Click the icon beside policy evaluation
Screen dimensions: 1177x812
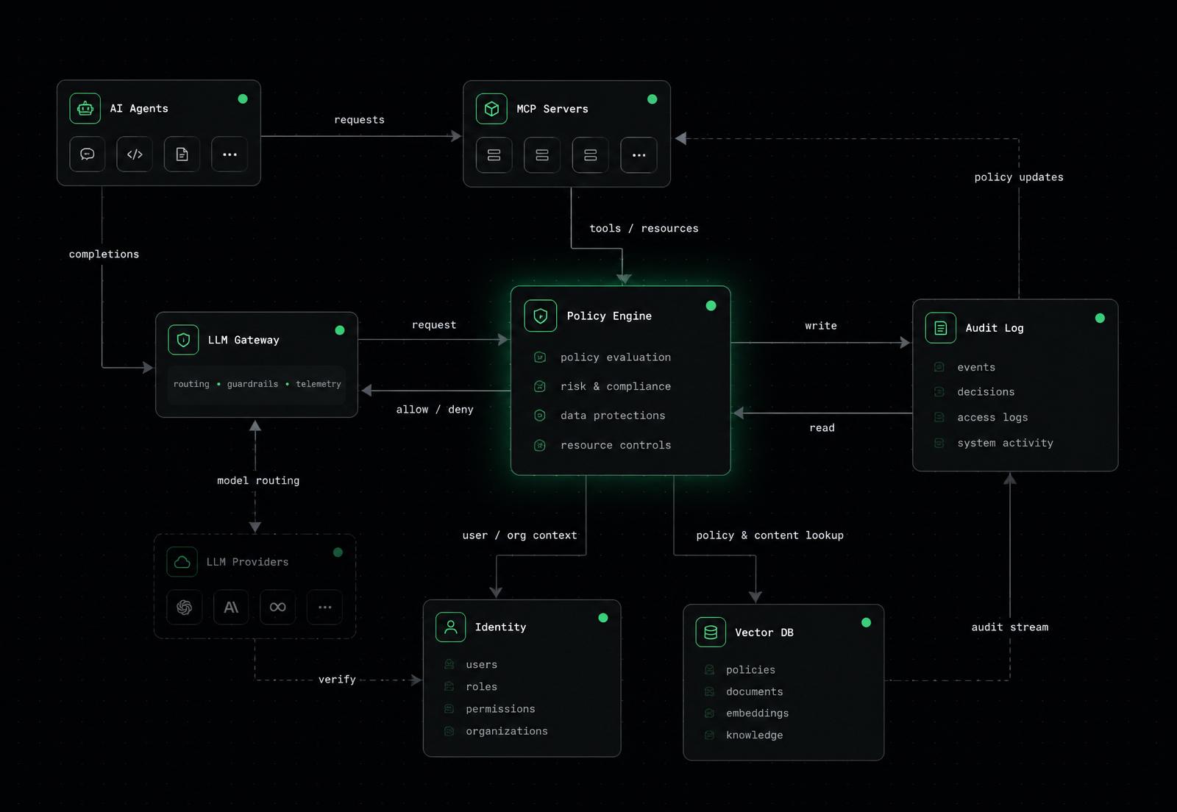[539, 357]
